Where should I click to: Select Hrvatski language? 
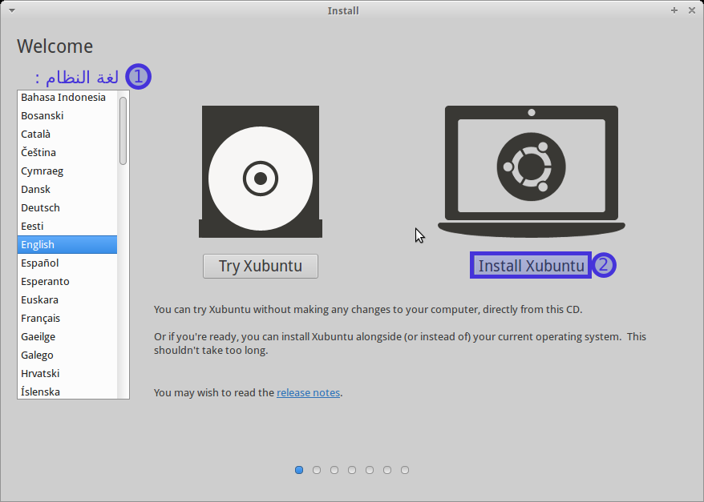67,373
